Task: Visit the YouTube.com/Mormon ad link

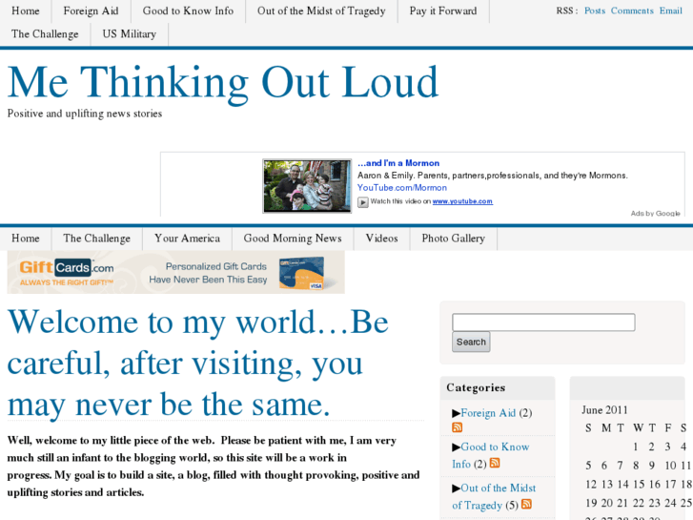Action: 401,188
